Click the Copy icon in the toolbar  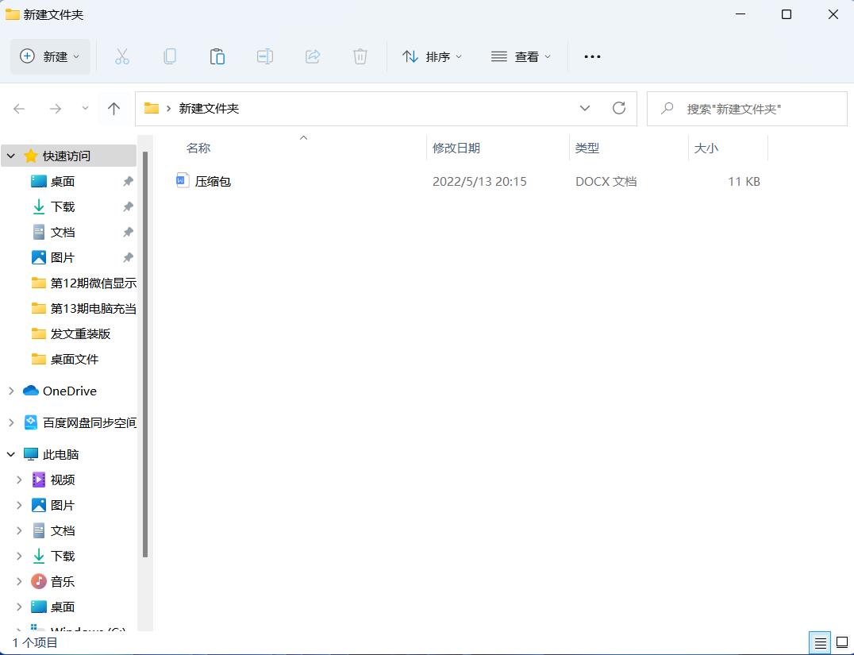point(170,56)
